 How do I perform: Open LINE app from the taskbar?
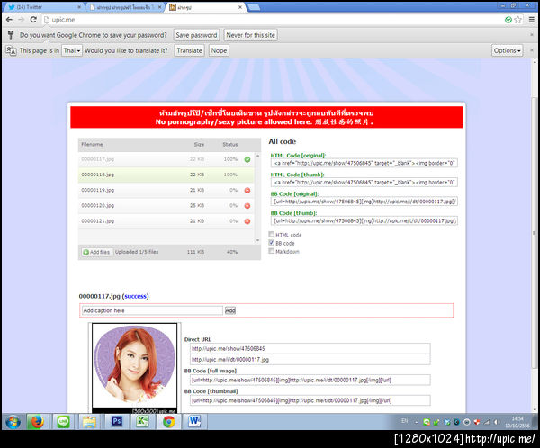(63, 422)
